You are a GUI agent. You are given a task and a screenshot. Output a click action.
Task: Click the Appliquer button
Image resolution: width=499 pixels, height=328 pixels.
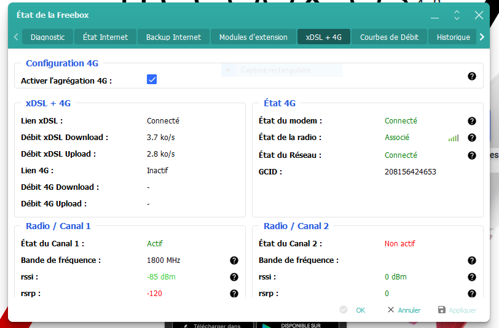click(x=457, y=310)
